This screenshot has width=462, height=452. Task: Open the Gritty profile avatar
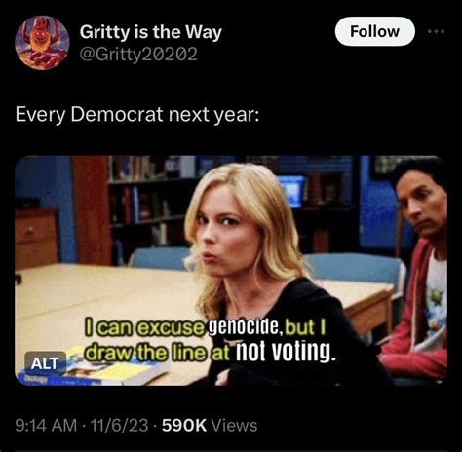point(42,43)
